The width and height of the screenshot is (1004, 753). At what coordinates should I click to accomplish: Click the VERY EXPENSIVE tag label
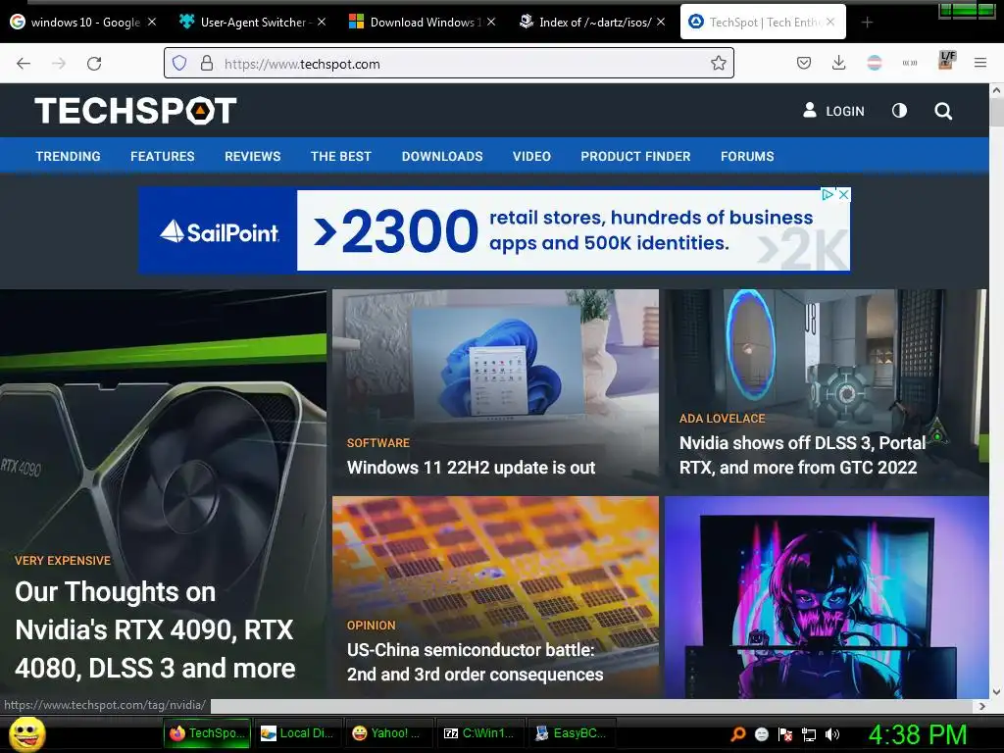tap(63, 560)
